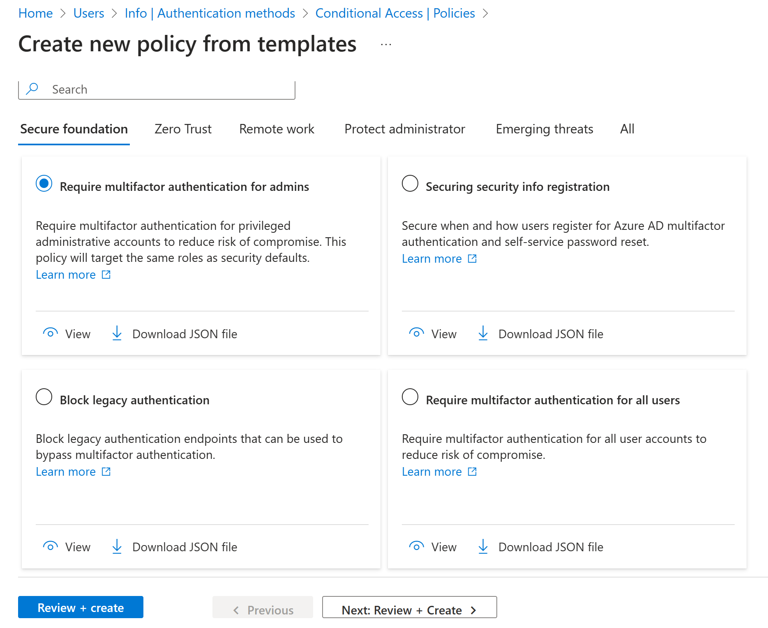Select Securing security info registration radio button
Image resolution: width=768 pixels, height=628 pixels.
(x=410, y=183)
